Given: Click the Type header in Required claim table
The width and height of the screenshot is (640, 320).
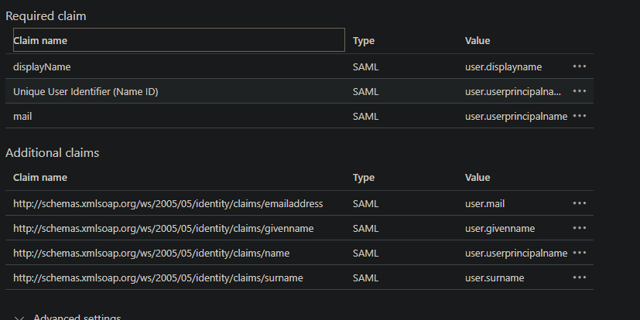Looking at the screenshot, I should [363, 41].
